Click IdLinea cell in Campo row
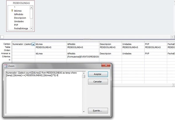The height and width of the screenshot is (120, 175). click(51, 44)
